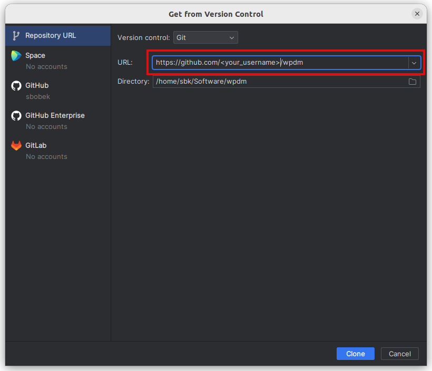This screenshot has height=371, width=432.
Task: Open the GitHub accounts section
Action: [37, 85]
